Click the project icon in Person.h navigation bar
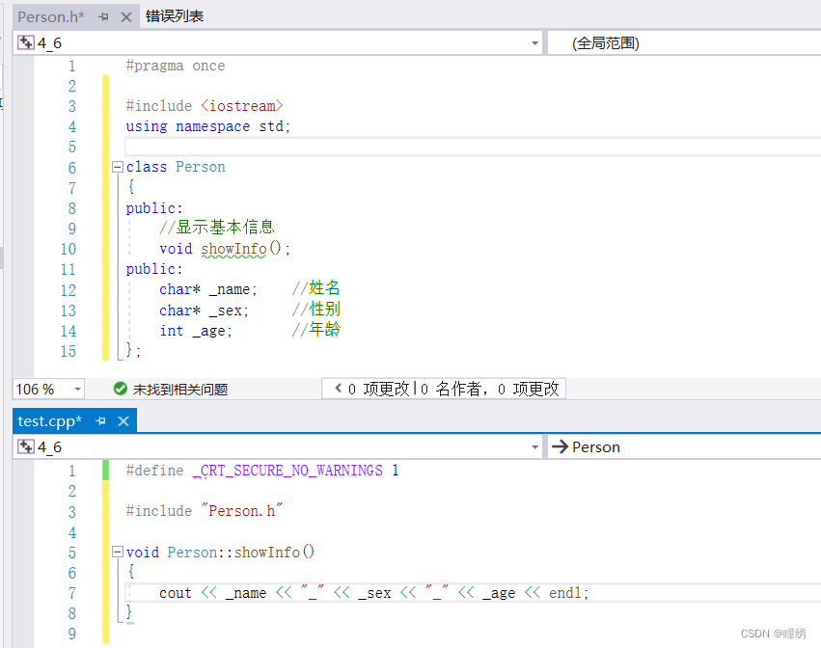821x648 pixels. (26, 43)
